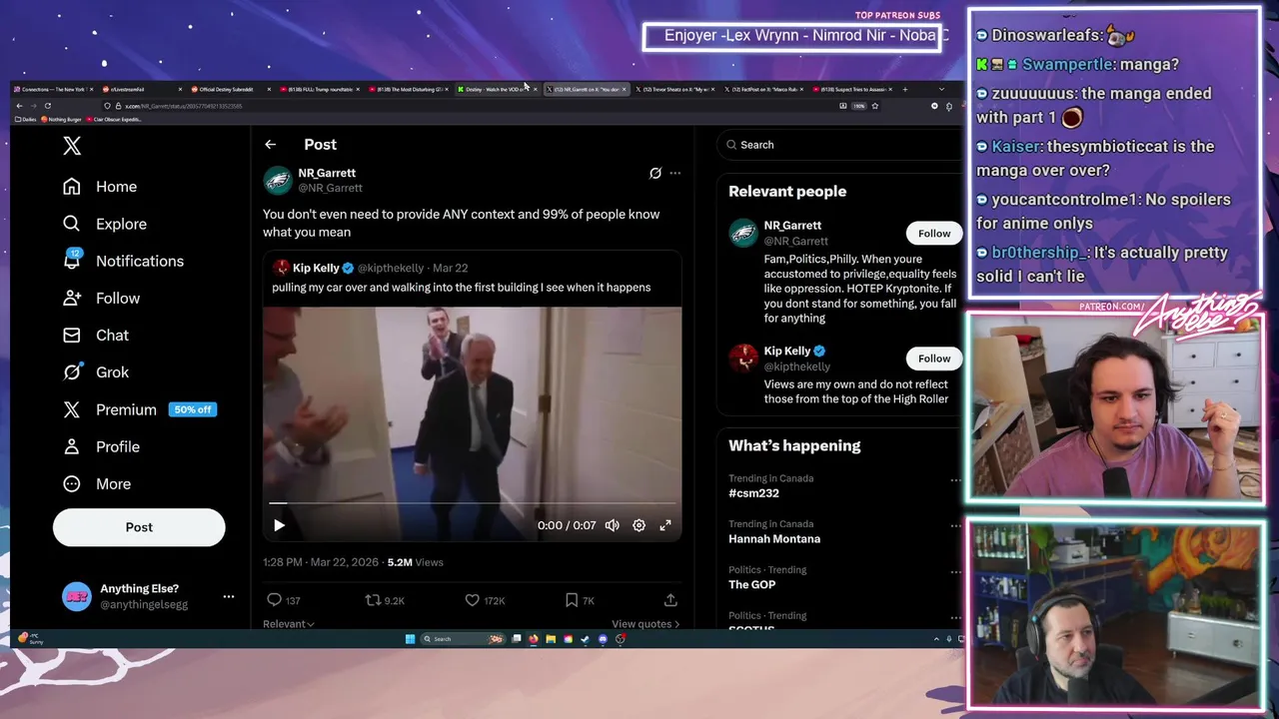Open more options for Hannah Montana trend
This screenshot has height=719, width=1279.
click(x=955, y=526)
